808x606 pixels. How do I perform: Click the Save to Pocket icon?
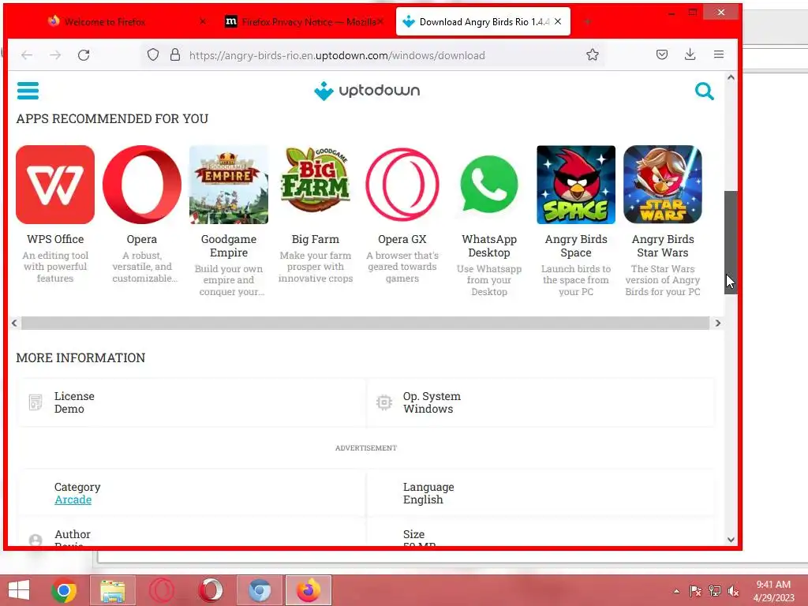coord(662,54)
